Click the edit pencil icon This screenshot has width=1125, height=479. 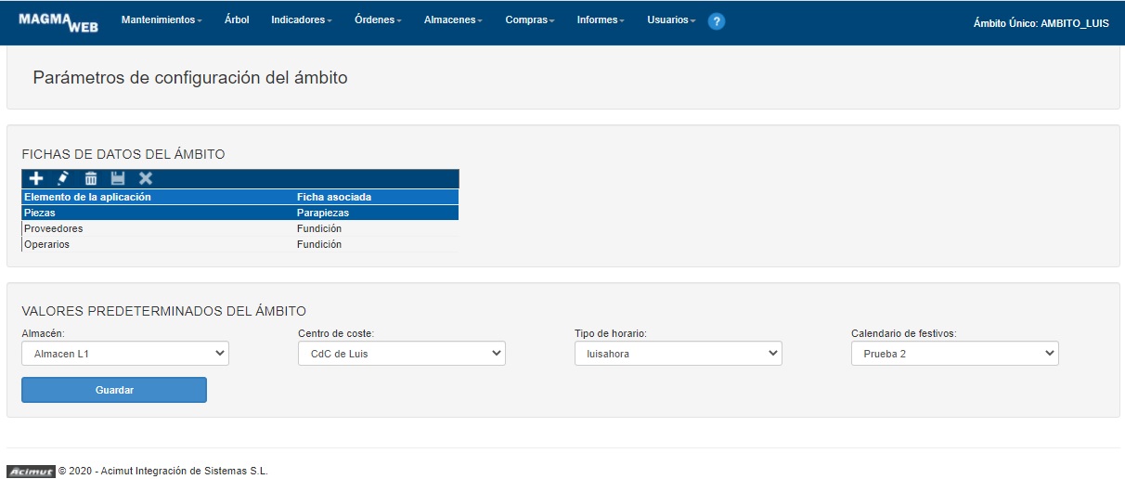click(63, 178)
